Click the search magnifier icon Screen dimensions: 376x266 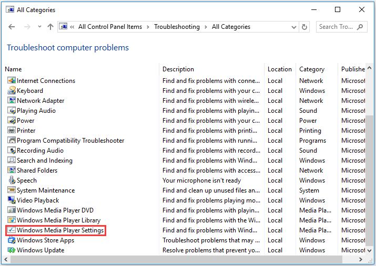[360, 27]
